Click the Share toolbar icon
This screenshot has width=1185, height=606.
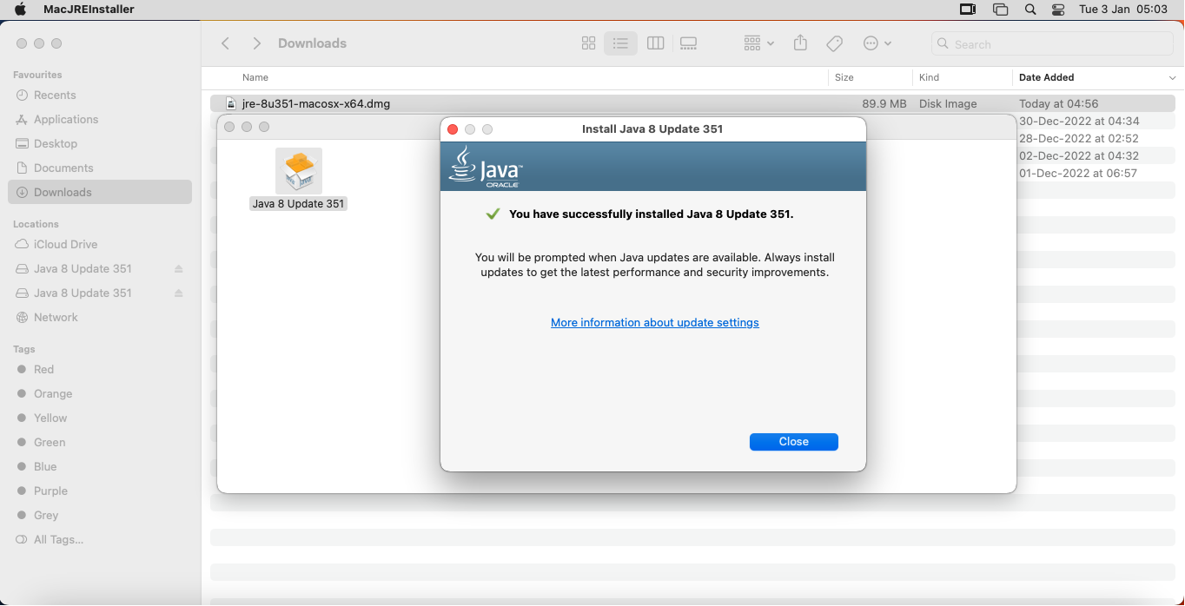[x=801, y=43]
